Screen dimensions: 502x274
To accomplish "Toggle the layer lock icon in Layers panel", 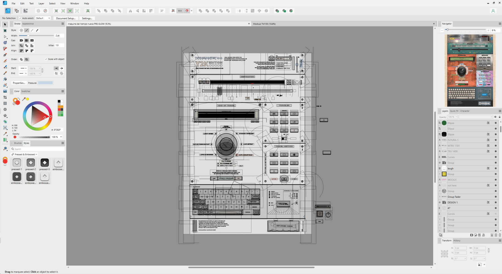I will click(x=499, y=117).
